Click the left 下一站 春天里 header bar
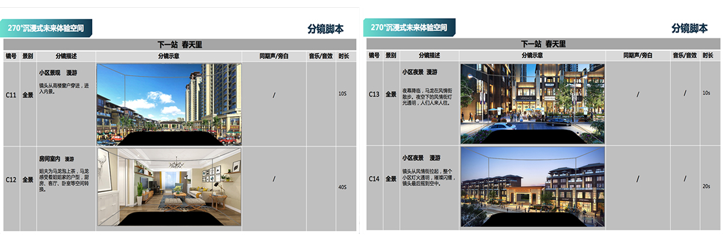This screenshot has height=239, width=723. click(x=180, y=44)
